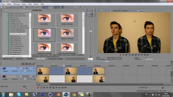Open automation settings dropdown on track 1

click(x=28, y=68)
